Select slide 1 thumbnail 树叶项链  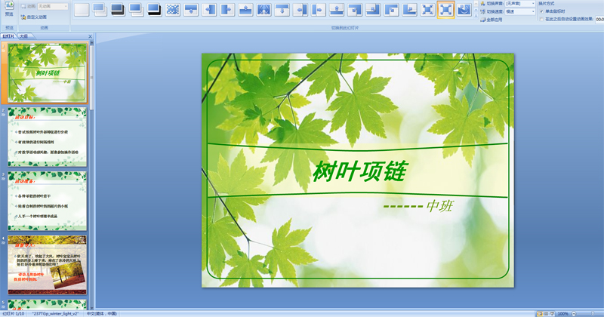(48, 72)
